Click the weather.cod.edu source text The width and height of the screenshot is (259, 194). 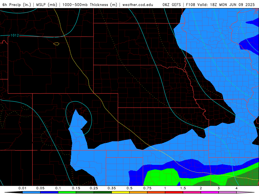point(138,5)
